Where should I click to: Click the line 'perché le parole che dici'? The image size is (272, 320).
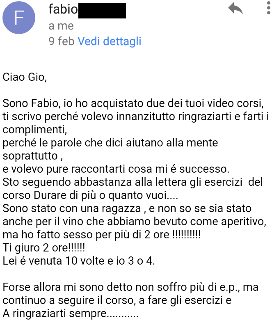tap(110, 142)
